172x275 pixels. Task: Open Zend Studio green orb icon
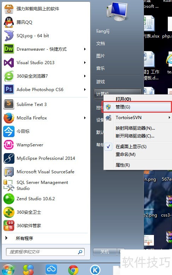[x=9, y=199]
